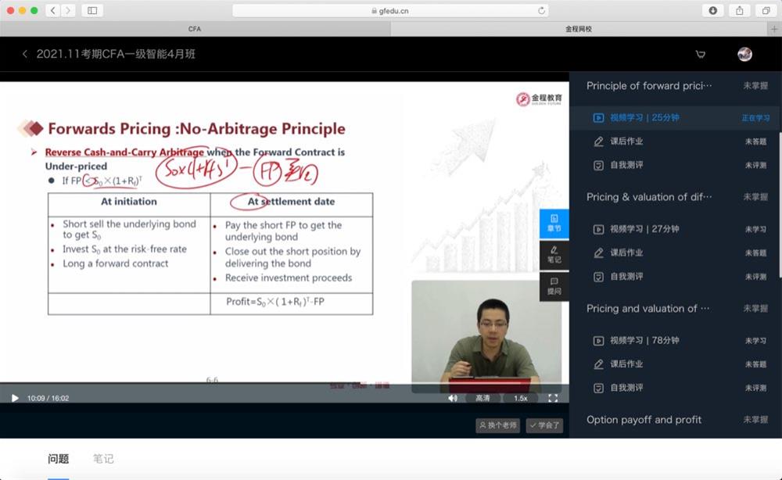This screenshot has height=480, width=782.
Task: Click the gfedu.cn address bar
Action: pyautogui.click(x=390, y=10)
